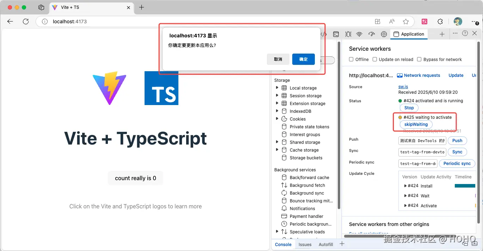
Task: Switch to Console drawer tab
Action: 283,244
